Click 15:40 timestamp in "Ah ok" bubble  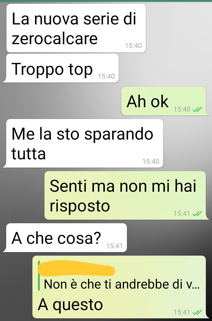(x=182, y=110)
